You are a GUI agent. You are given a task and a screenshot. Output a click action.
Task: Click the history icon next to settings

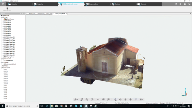click(176, 4)
